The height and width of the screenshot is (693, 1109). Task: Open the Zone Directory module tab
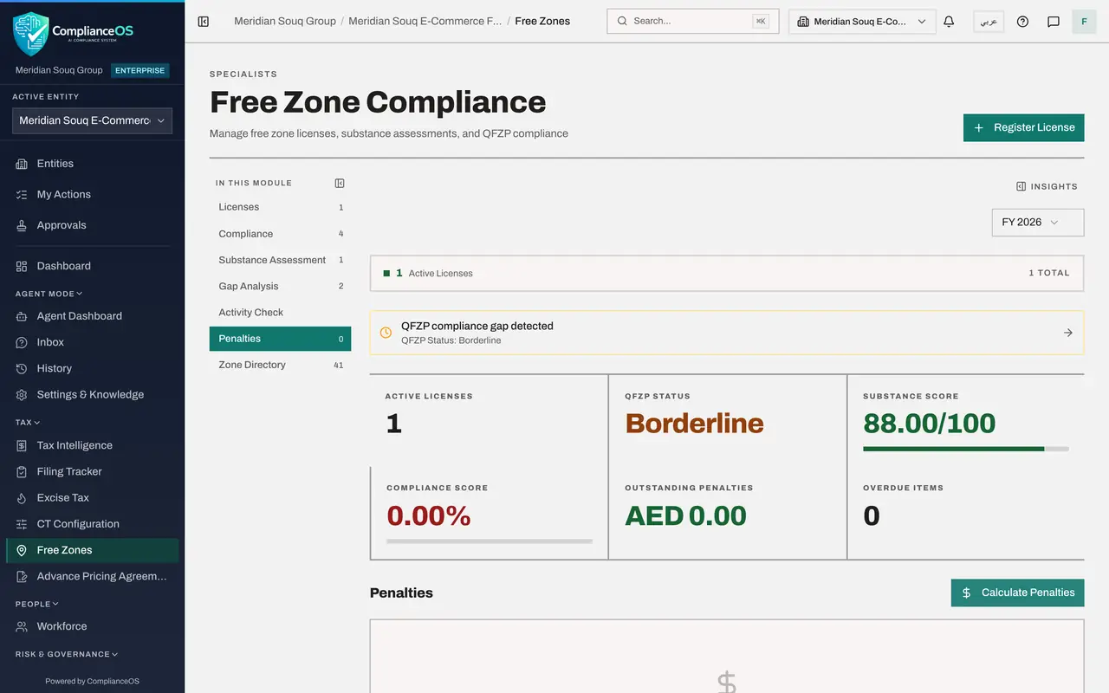pos(280,365)
